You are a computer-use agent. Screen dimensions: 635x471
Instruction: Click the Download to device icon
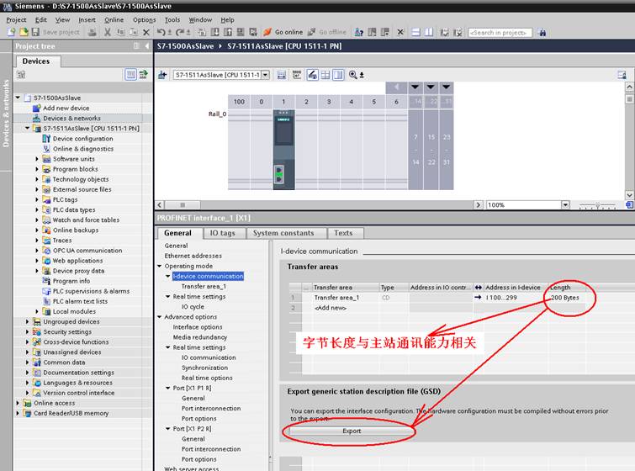[215, 32]
